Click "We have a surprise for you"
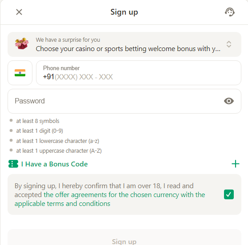This screenshot has width=248, height=245. [x=68, y=40]
